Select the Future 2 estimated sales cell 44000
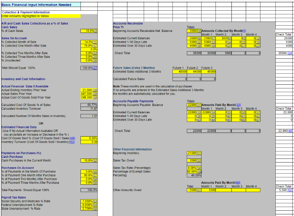 (x=194, y=72)
